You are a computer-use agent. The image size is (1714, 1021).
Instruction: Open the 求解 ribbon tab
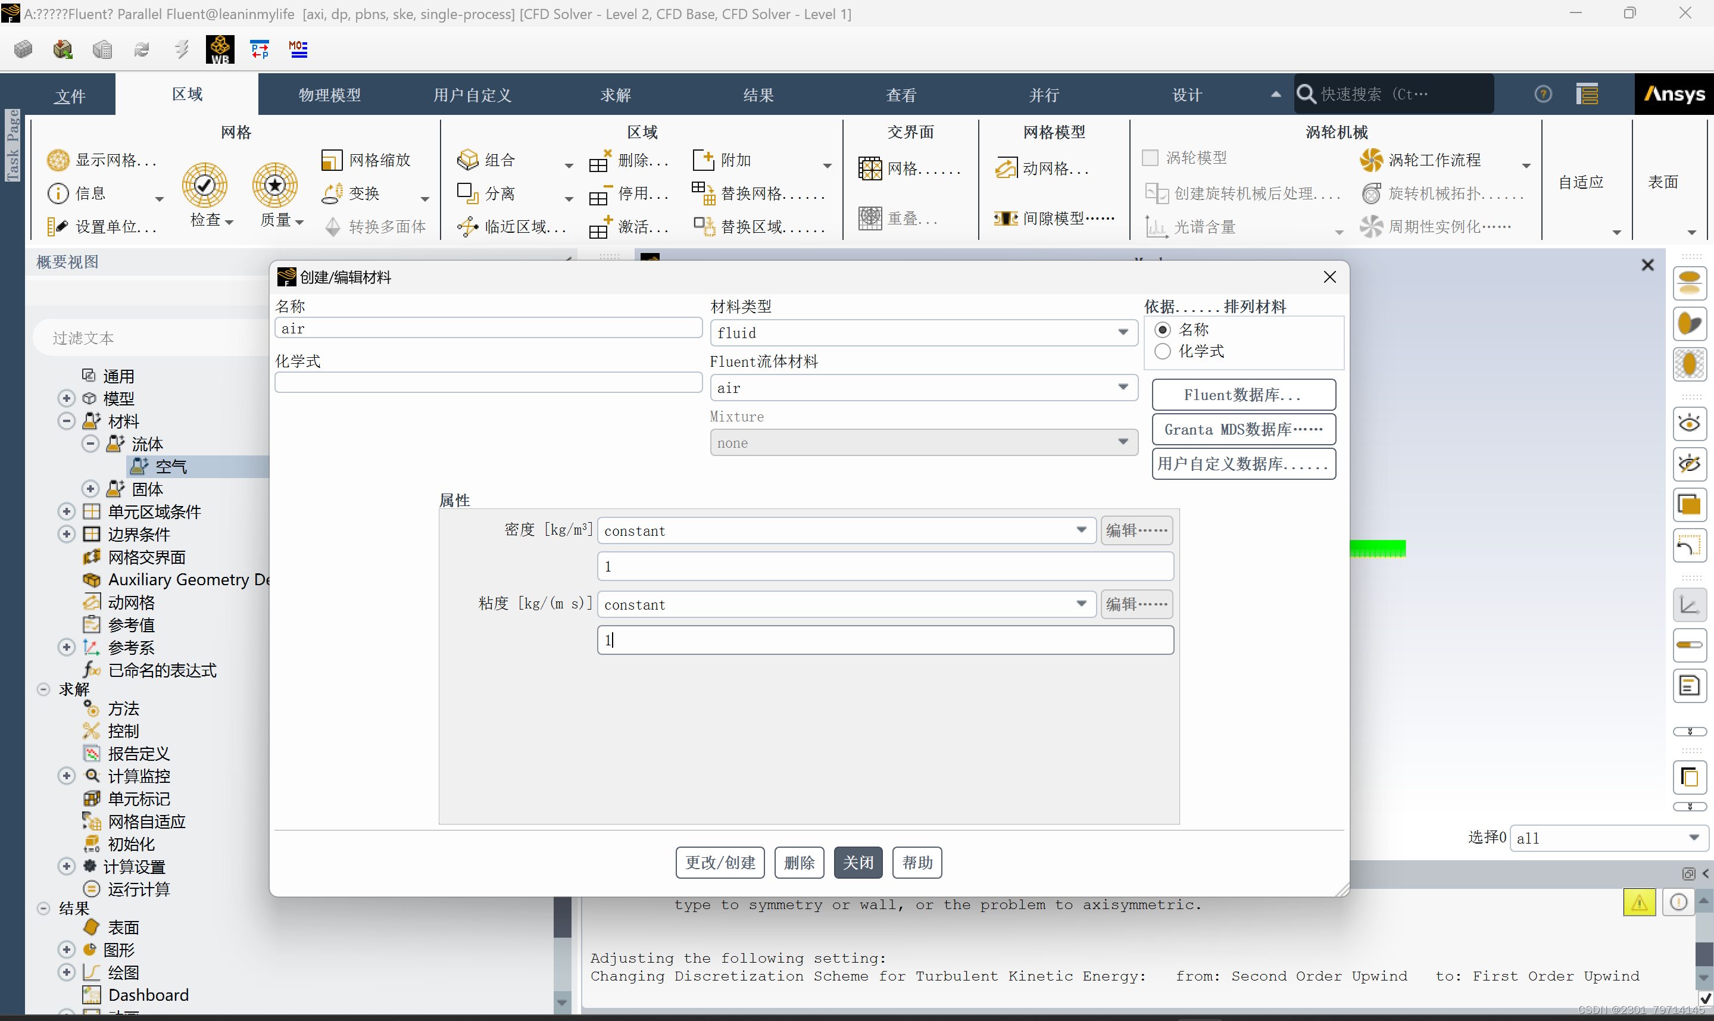615,95
